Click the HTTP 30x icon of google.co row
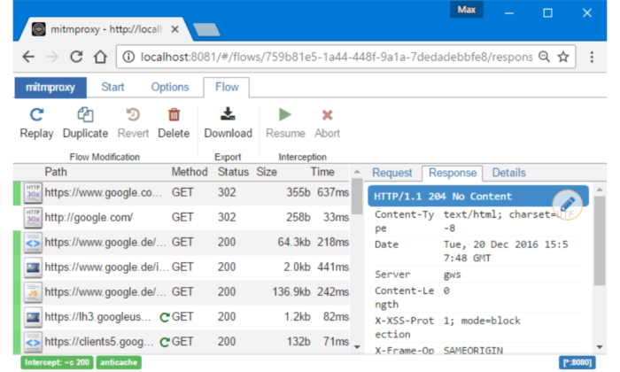 click(x=33, y=193)
